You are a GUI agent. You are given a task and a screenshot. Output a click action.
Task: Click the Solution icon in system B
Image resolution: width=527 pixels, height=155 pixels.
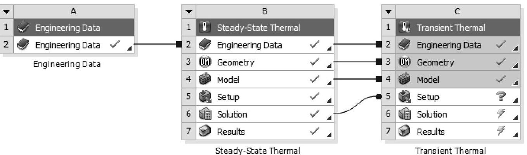[204, 114]
